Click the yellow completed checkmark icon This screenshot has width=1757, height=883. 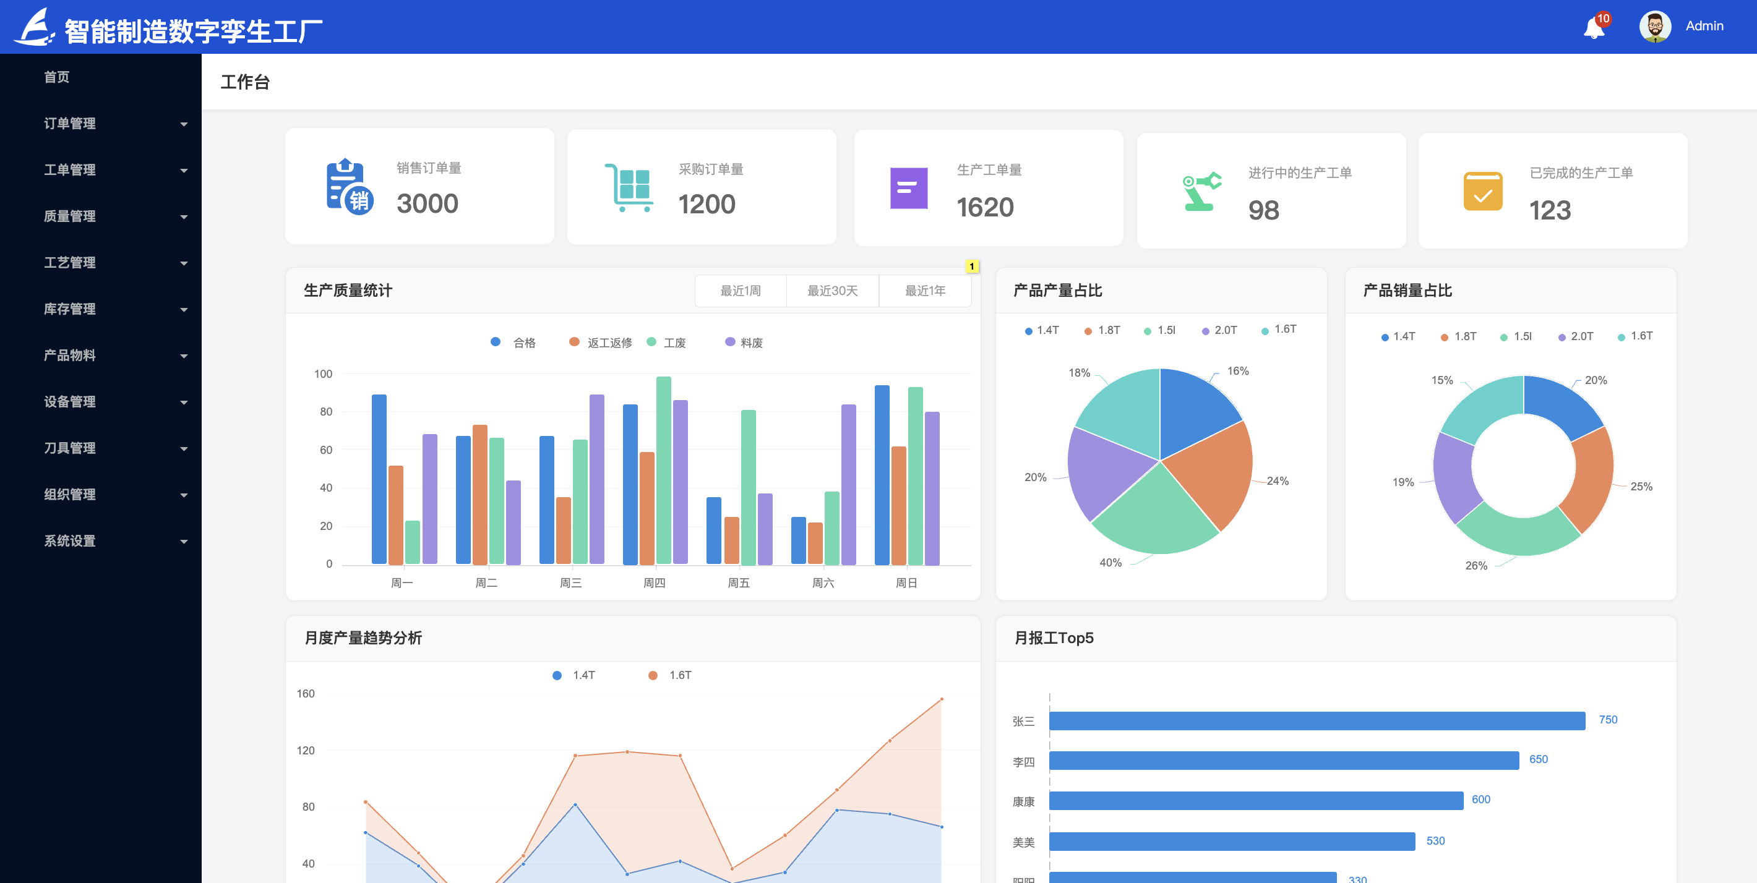click(1482, 191)
